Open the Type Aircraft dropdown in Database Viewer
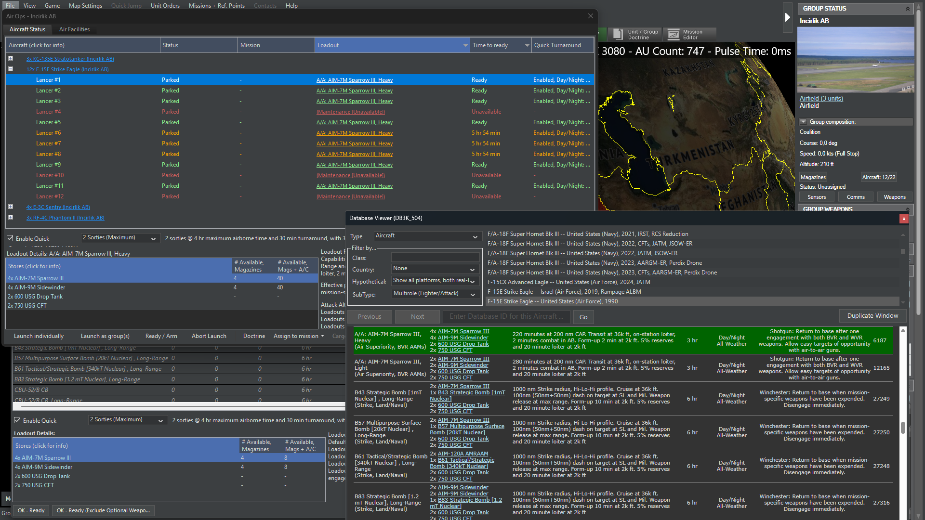This screenshot has width=925, height=520. pos(427,236)
